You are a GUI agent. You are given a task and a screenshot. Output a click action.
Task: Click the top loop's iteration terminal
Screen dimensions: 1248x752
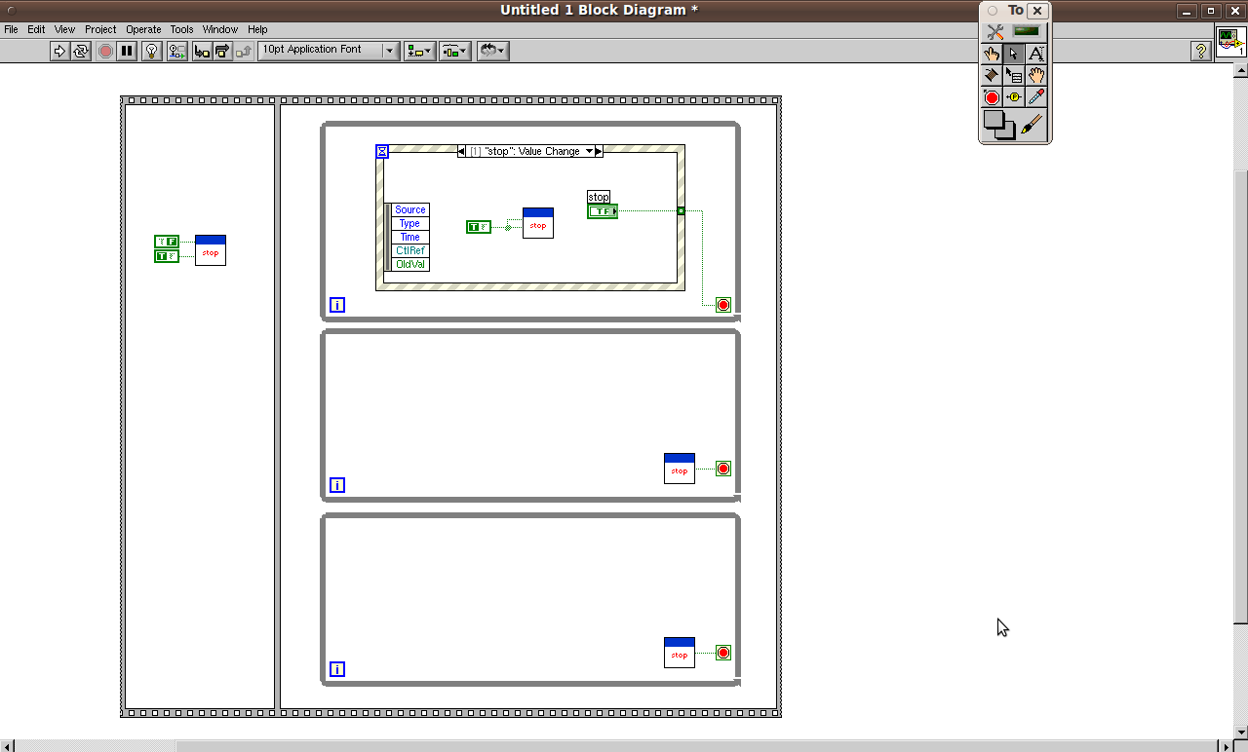(337, 305)
